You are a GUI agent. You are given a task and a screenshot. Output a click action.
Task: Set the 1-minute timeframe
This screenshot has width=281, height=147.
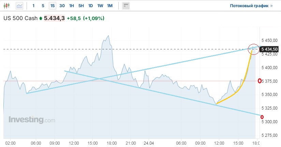tap(33, 6)
